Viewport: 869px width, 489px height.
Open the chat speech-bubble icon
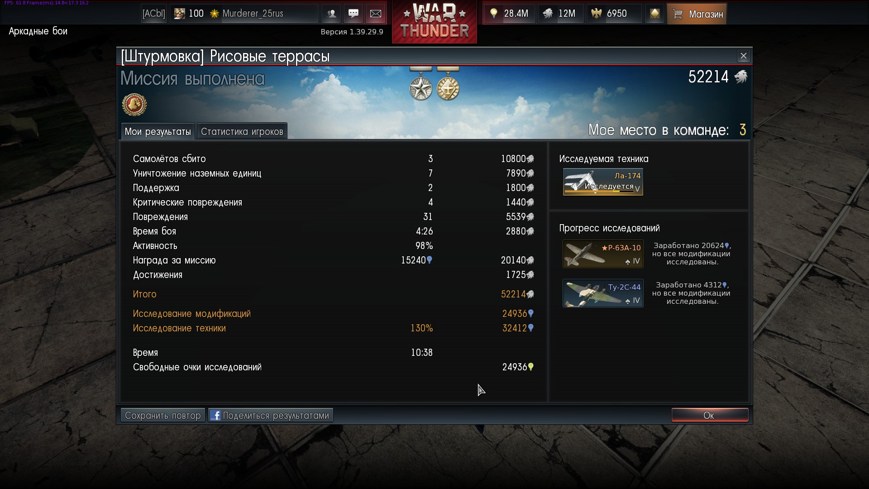click(353, 14)
